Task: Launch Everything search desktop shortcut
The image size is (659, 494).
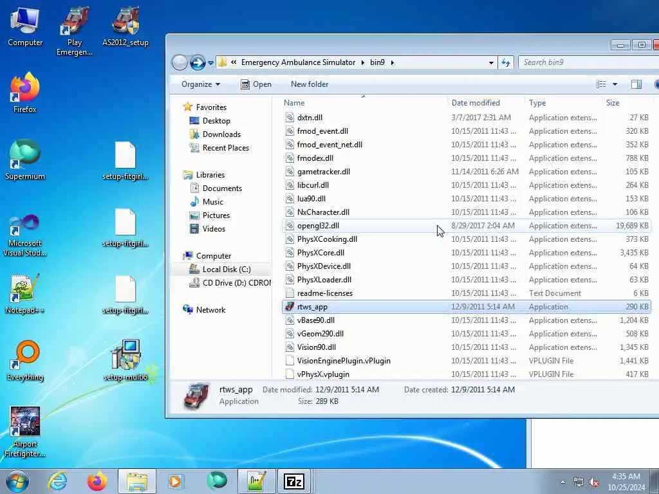Action: point(25,360)
